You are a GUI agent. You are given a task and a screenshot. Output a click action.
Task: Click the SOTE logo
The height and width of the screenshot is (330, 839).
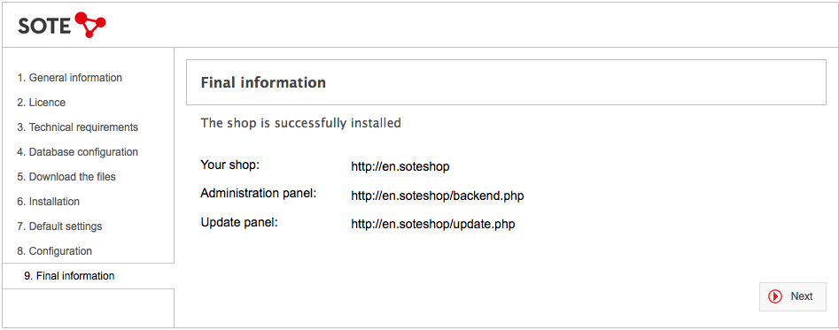click(62, 25)
